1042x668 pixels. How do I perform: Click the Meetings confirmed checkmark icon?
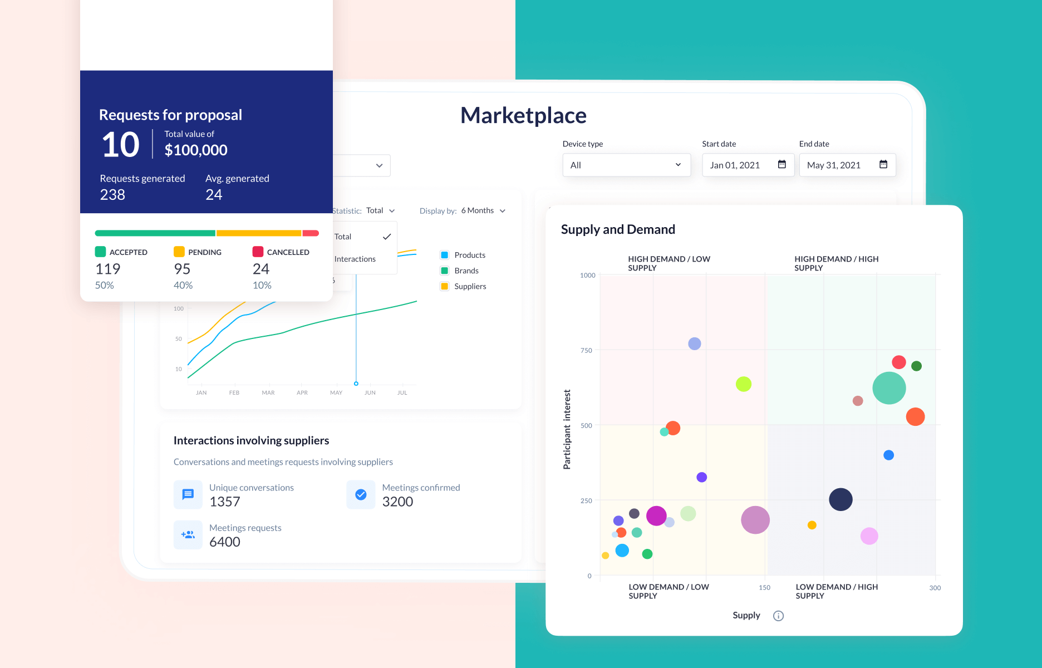pos(361,494)
